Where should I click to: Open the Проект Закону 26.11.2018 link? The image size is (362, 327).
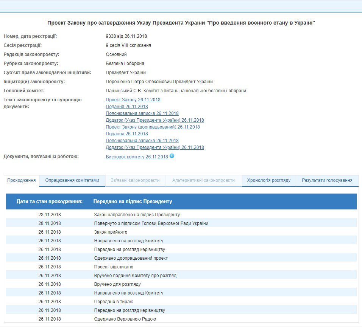(x=133, y=100)
